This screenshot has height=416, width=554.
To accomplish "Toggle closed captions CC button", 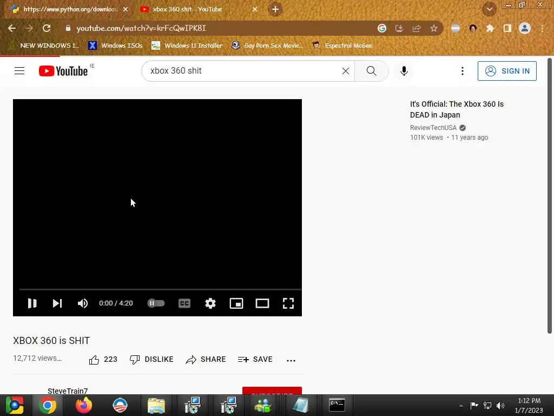I will (x=184, y=303).
